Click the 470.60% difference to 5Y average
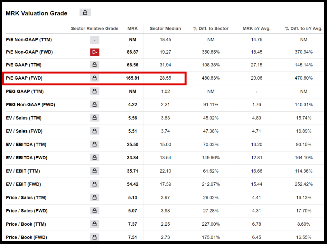This screenshot has height=244, width=327. point(304,78)
